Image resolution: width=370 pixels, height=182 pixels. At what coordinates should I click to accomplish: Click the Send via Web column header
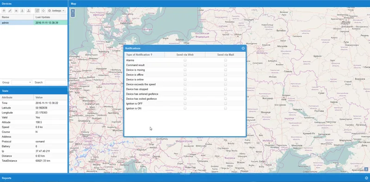point(185,55)
